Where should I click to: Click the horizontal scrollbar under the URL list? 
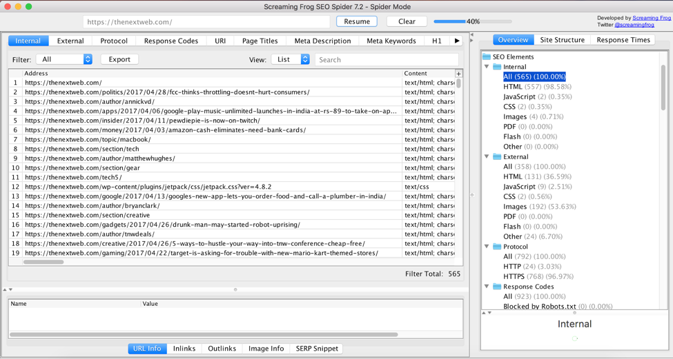click(x=43, y=262)
